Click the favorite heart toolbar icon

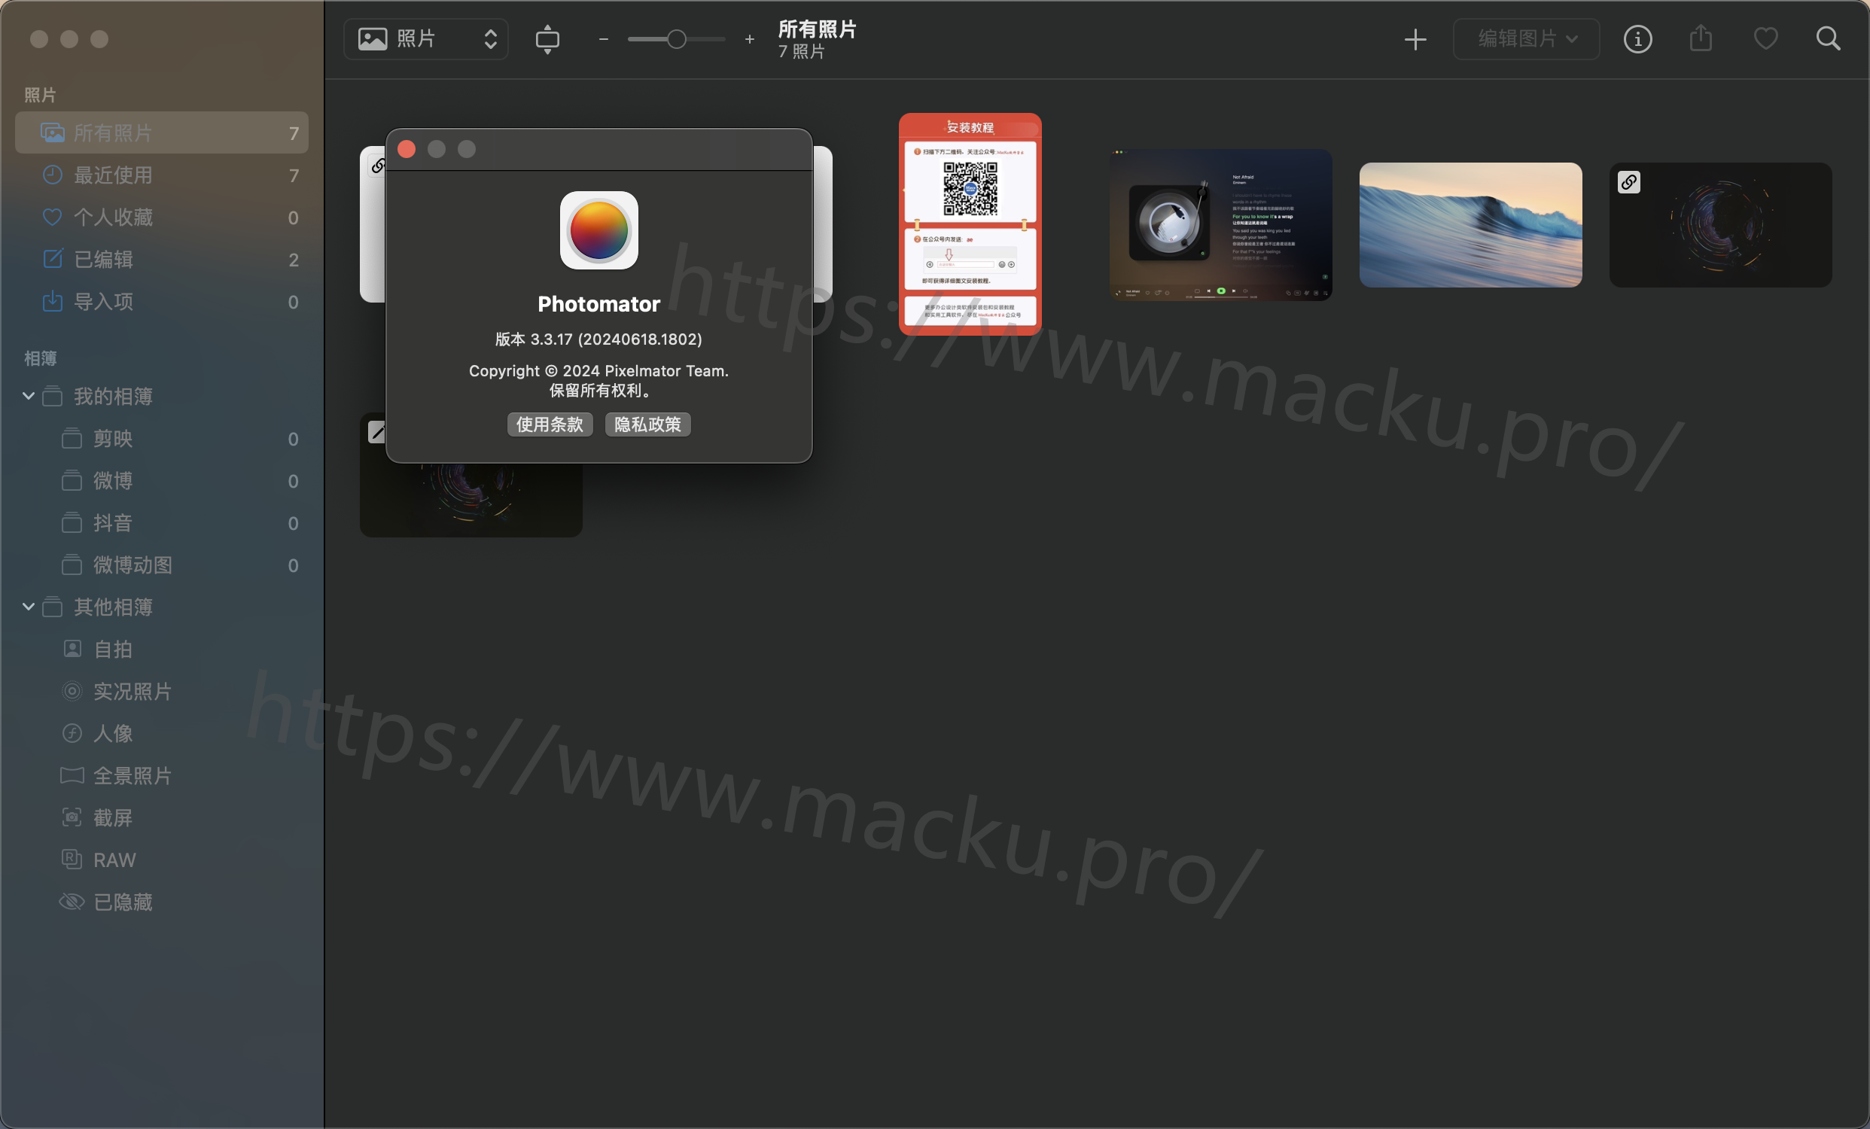pyautogui.click(x=1766, y=38)
